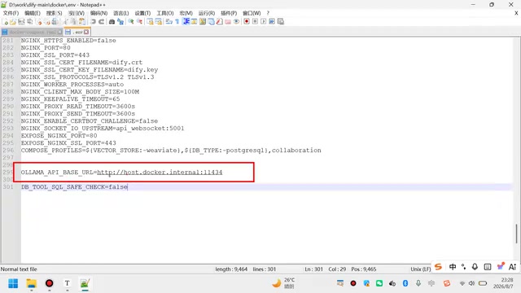
Task: Open the 视图(V) menu
Action: (x=77, y=13)
